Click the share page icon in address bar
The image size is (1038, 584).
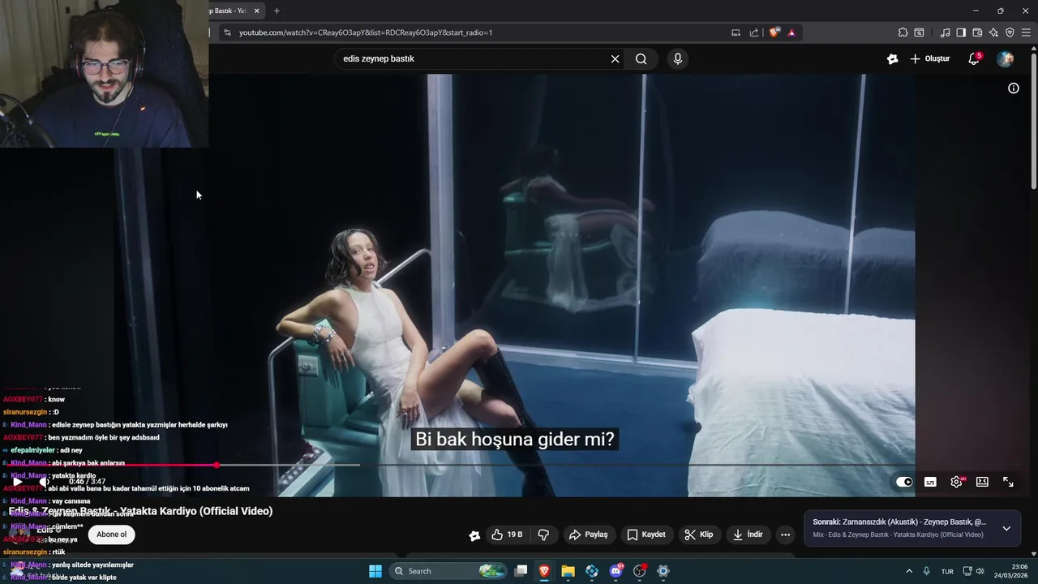(754, 32)
